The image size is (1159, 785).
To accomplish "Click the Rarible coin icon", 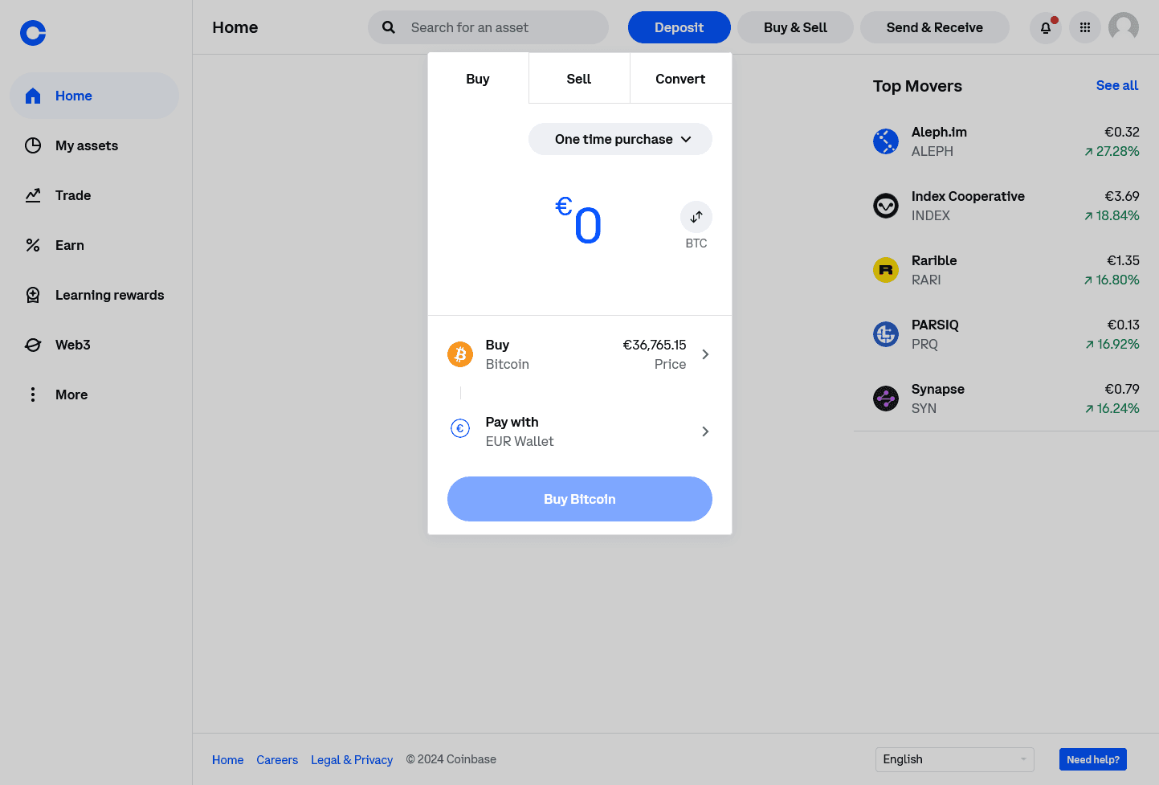I will 886,270.
